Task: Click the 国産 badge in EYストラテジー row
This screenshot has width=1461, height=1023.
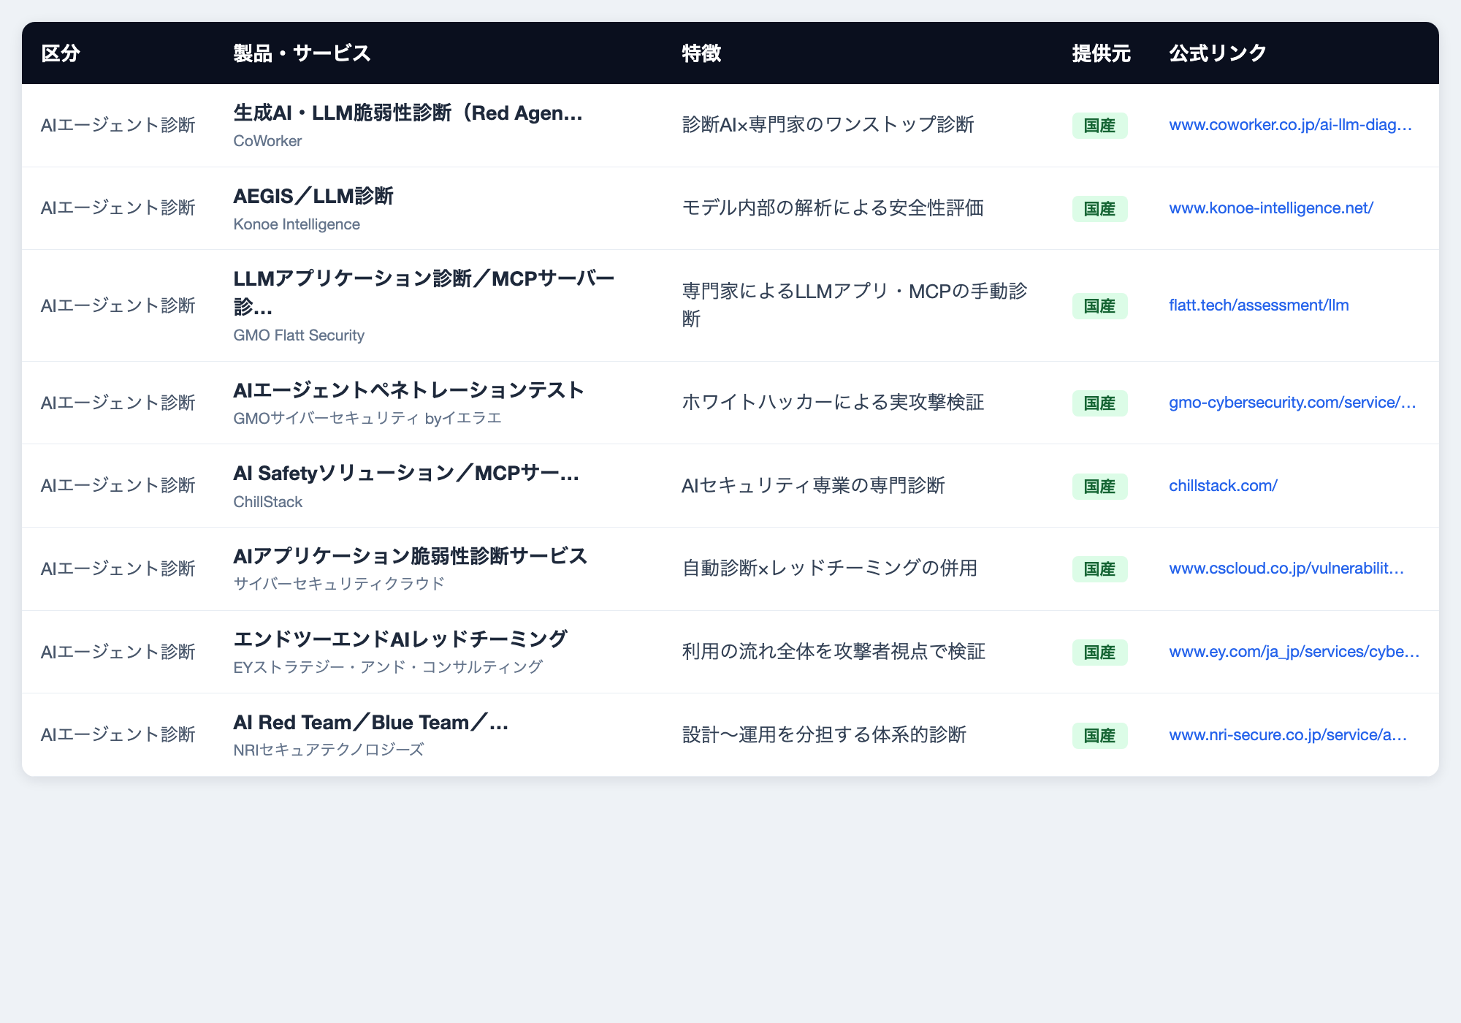Action: tap(1099, 653)
